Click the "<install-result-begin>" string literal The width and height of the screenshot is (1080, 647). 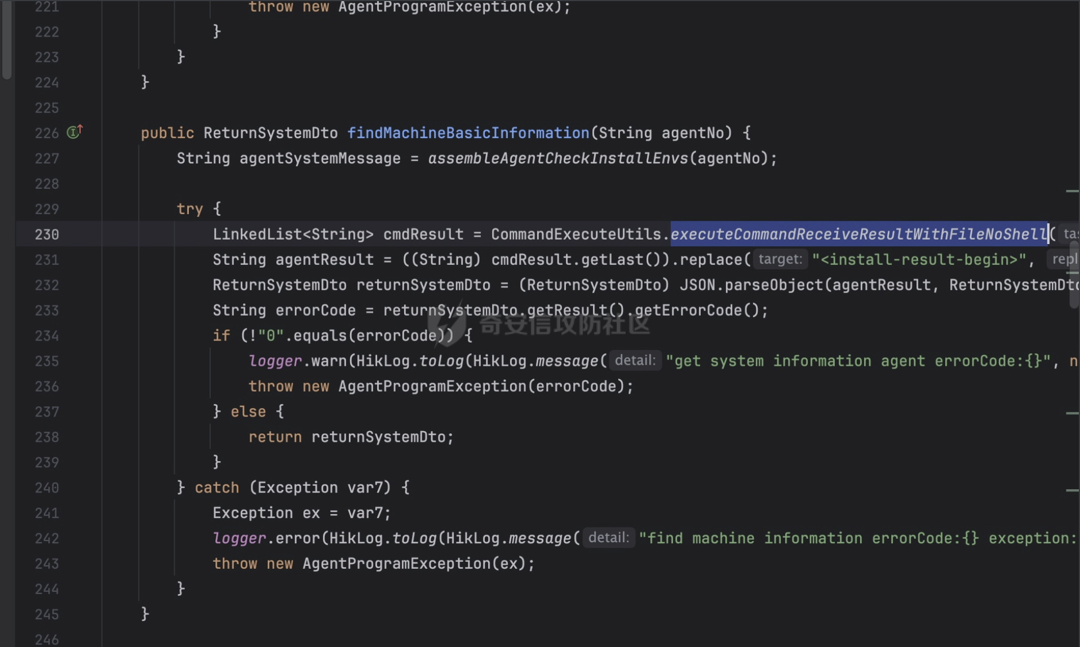click(919, 260)
